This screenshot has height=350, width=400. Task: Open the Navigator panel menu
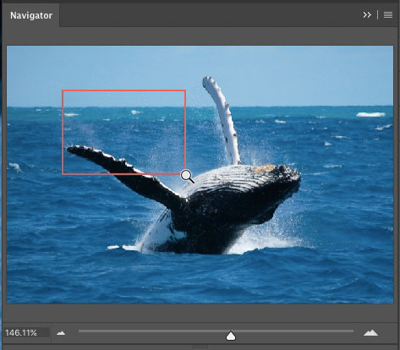click(x=388, y=15)
